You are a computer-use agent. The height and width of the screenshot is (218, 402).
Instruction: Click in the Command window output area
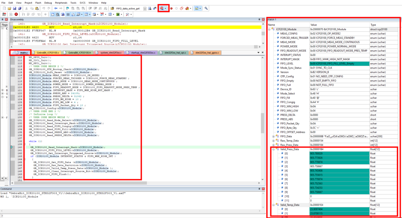(x=130, y=200)
